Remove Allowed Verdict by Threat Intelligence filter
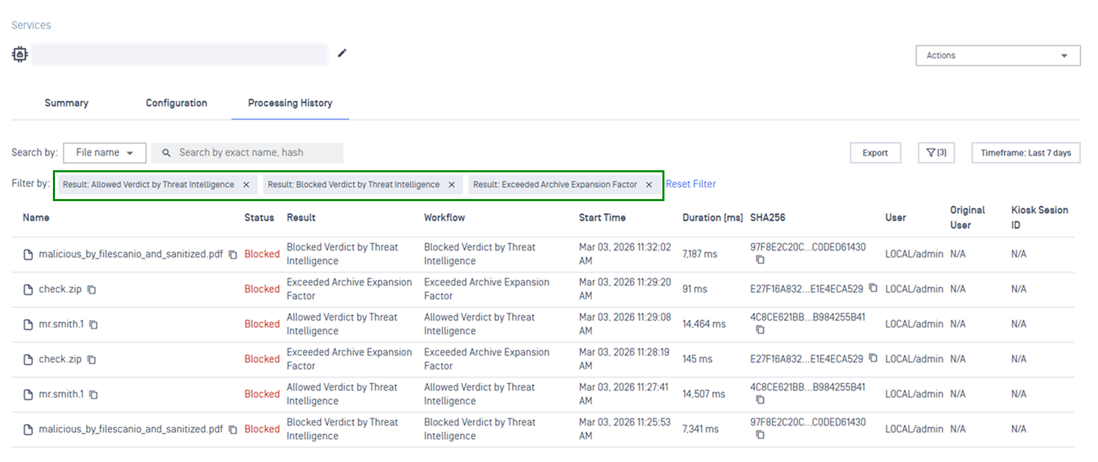The width and height of the screenshot is (1098, 462). [x=246, y=185]
